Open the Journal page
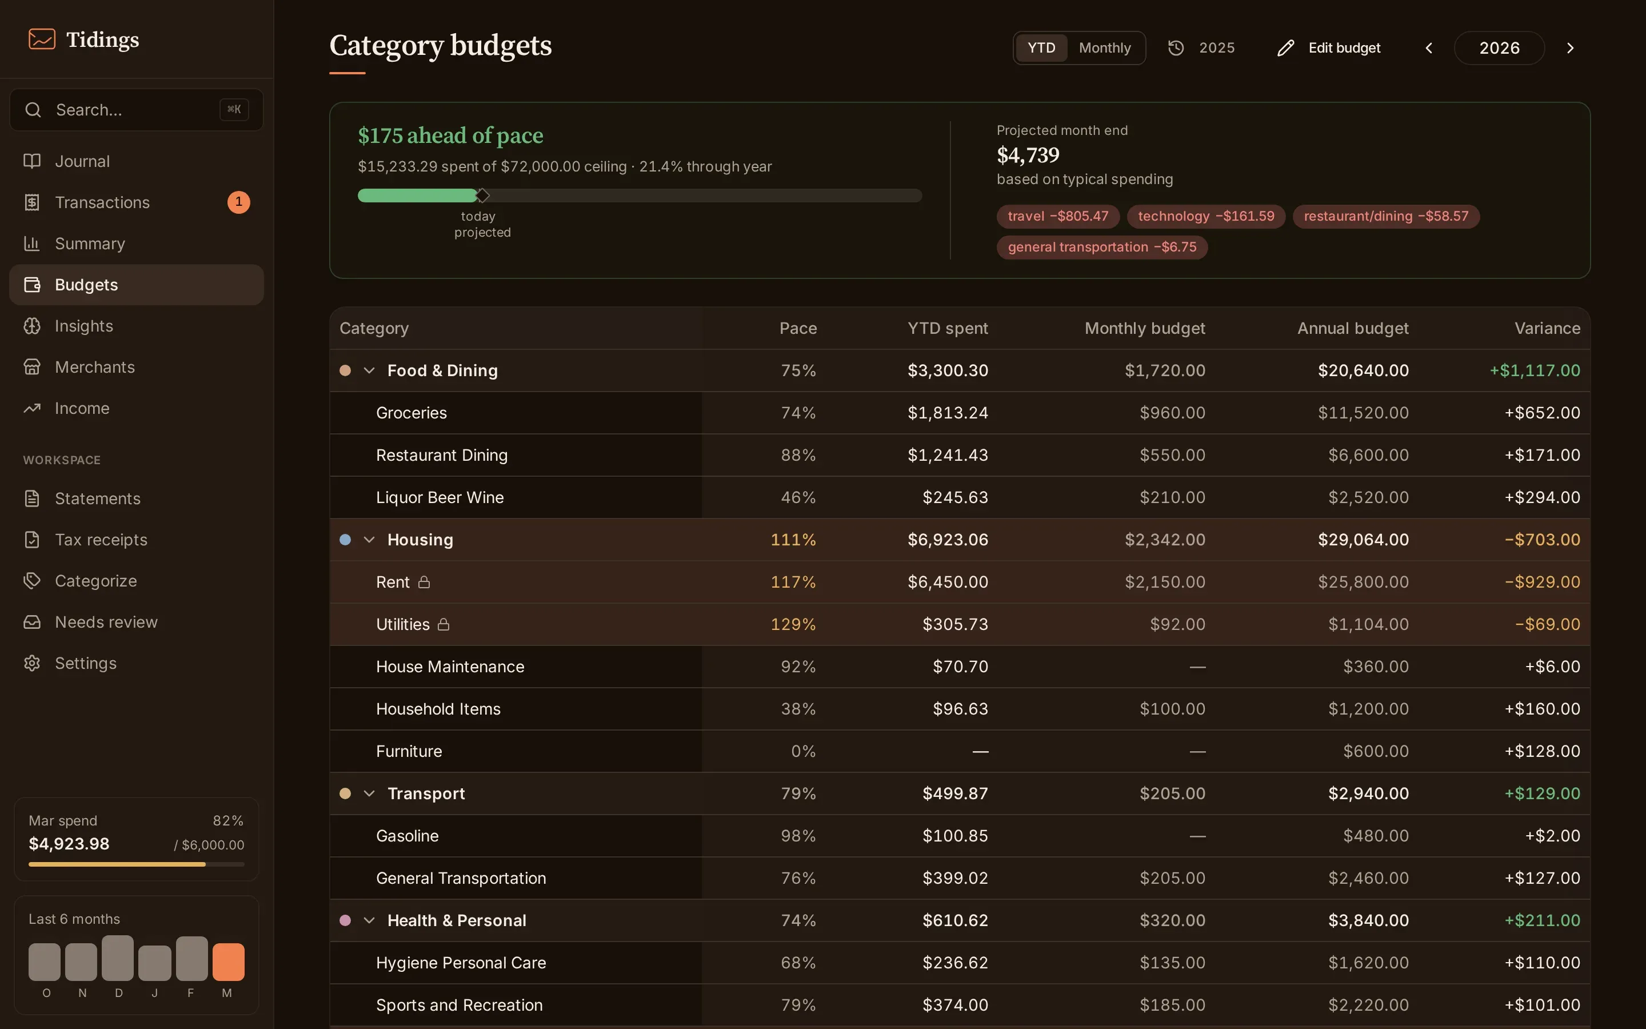This screenshot has height=1029, width=1646. coord(137,161)
